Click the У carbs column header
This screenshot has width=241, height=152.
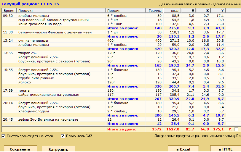click(218, 11)
